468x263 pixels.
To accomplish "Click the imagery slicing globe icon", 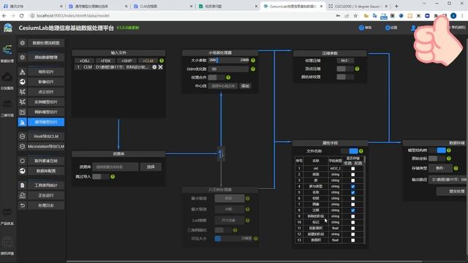I will point(23,82).
